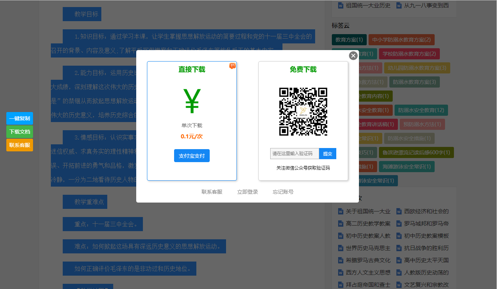Click the orange 联系客服 side button
The height and width of the screenshot is (289, 497).
tap(20, 145)
